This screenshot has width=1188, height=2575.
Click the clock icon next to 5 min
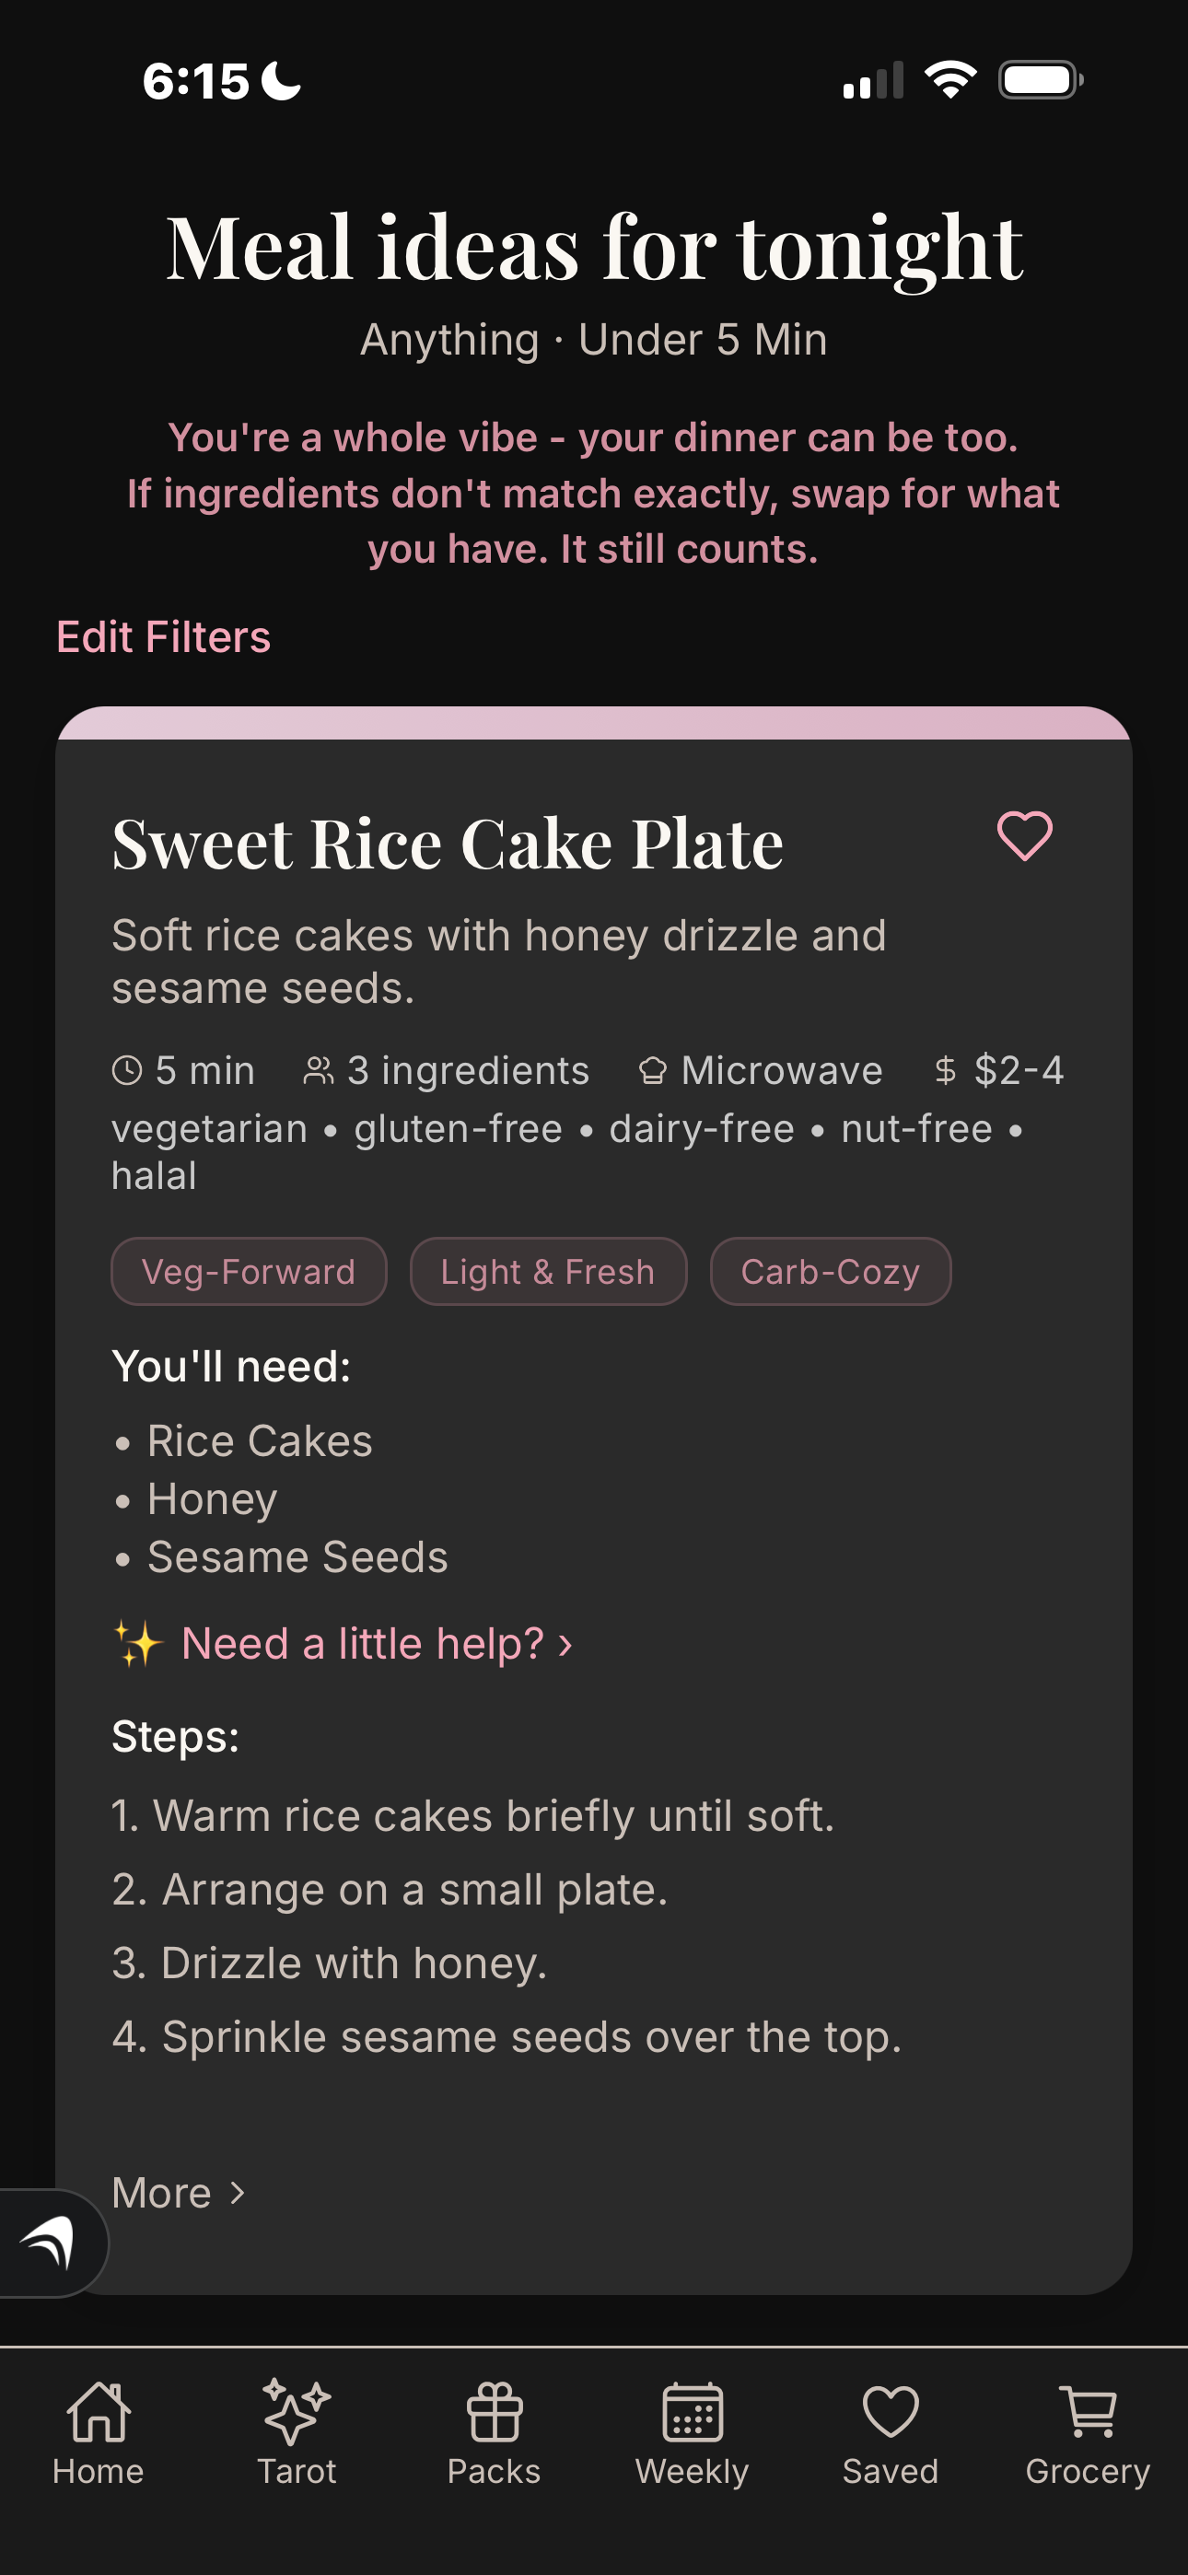pos(128,1069)
